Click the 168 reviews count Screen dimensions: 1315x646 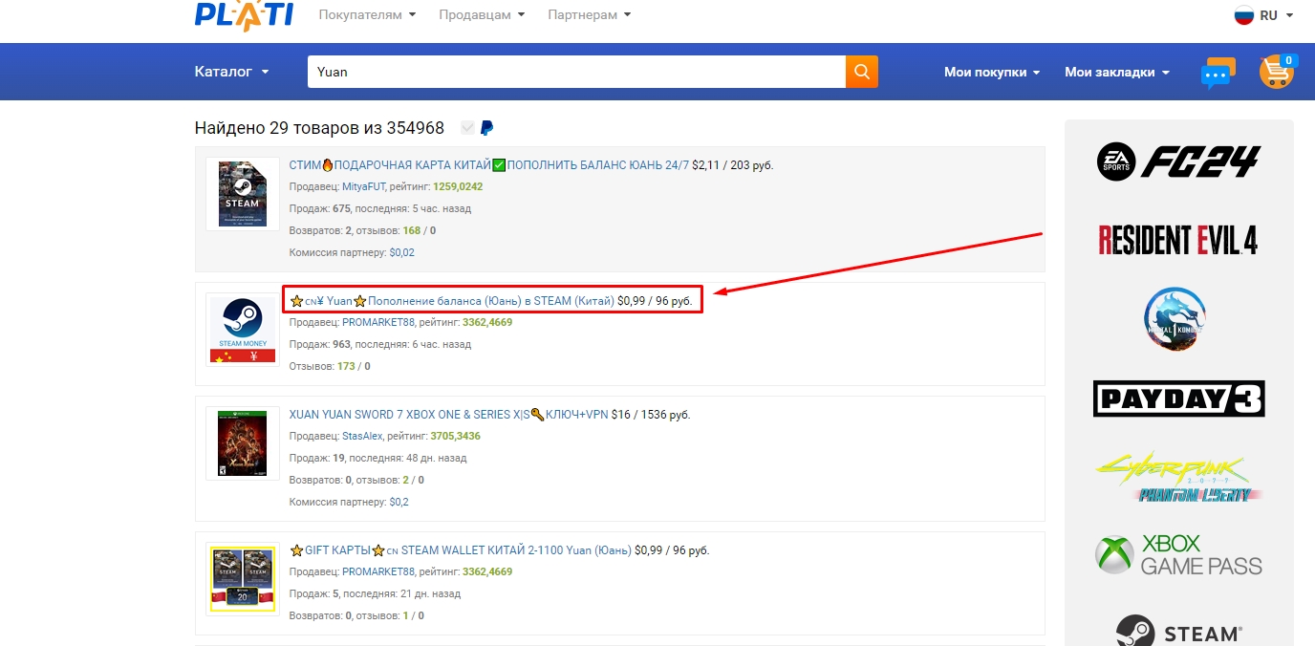click(412, 231)
